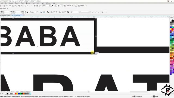This screenshot has height=98, width=174.
Task: Click the fill indicator icon in status bar
Action: [133, 96]
